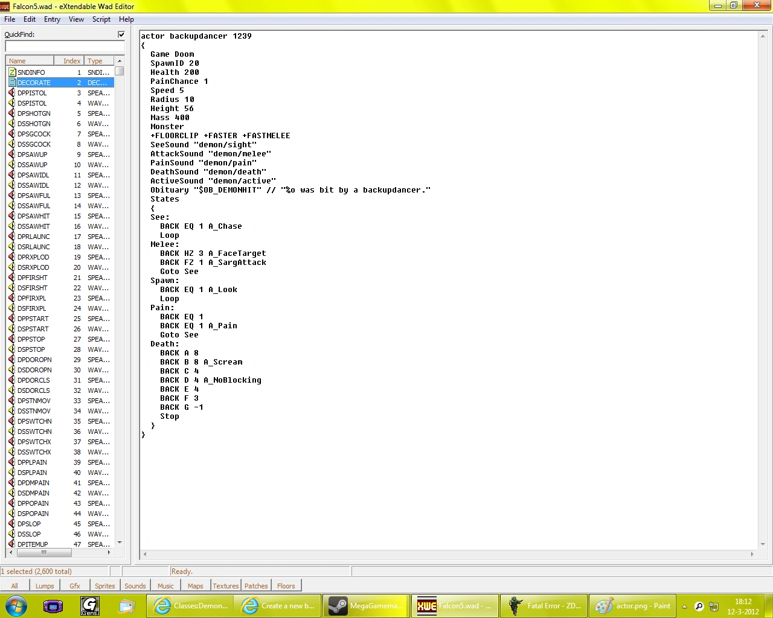Open the View menu
The width and height of the screenshot is (773, 618).
[x=76, y=19]
